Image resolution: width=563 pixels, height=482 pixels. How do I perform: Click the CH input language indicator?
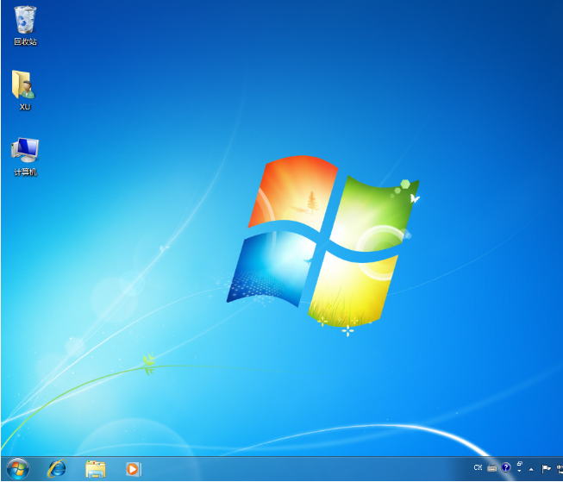pyautogui.click(x=478, y=468)
